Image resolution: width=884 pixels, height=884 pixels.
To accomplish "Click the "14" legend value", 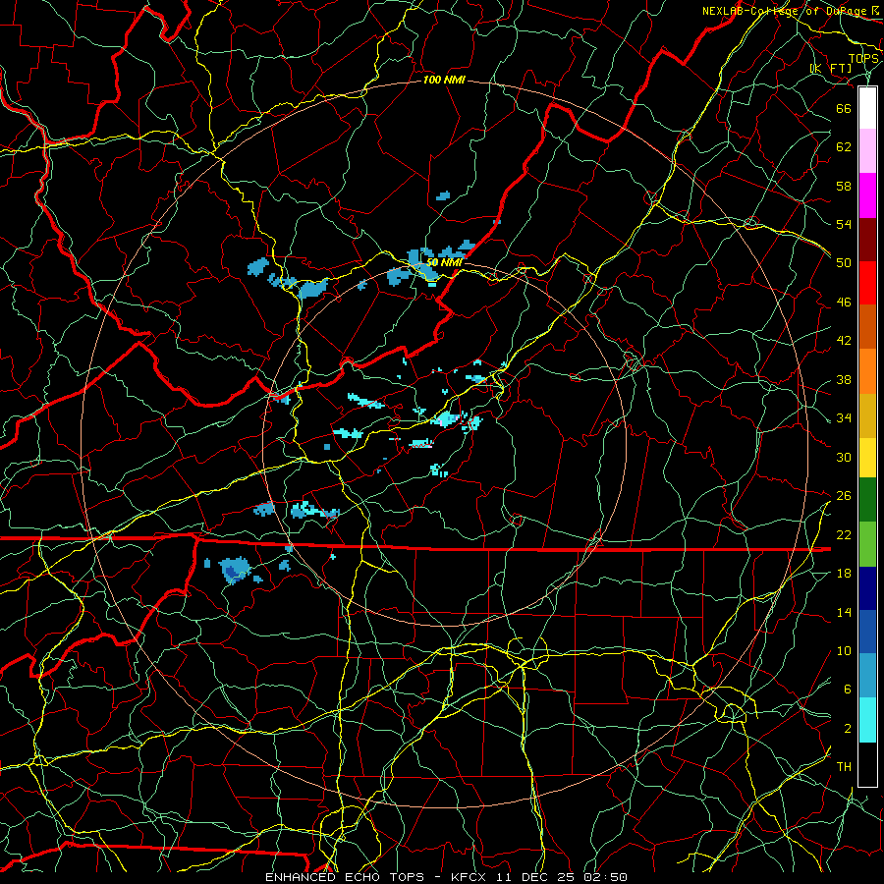I will [844, 612].
